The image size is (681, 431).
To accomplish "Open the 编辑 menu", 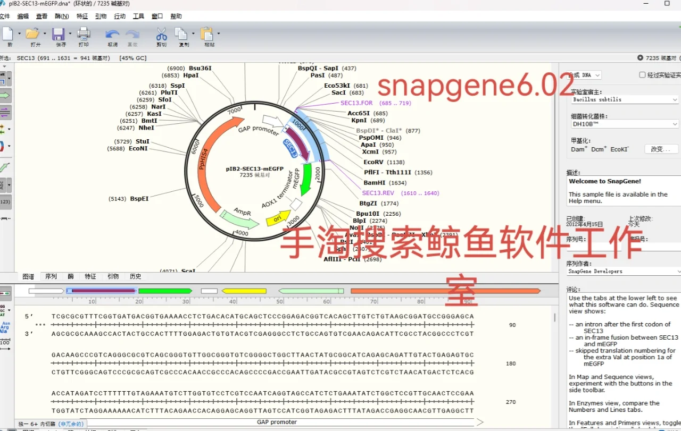I will pyautogui.click(x=23, y=16).
